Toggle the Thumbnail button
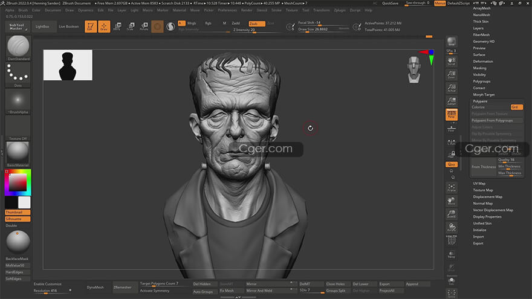This screenshot has width=532, height=299. pyautogui.click(x=18, y=212)
